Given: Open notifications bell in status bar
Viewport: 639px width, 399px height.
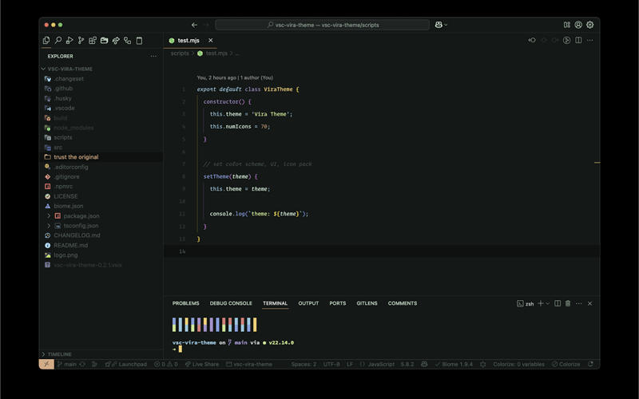Looking at the screenshot, I should 590,364.
